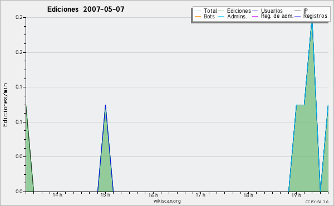The image size is (334, 206).
Task: Click the 16 h x-axis label
Action: [x=153, y=195]
